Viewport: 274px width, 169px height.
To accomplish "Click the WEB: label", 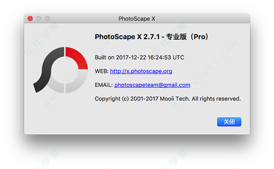I will (x=102, y=71).
